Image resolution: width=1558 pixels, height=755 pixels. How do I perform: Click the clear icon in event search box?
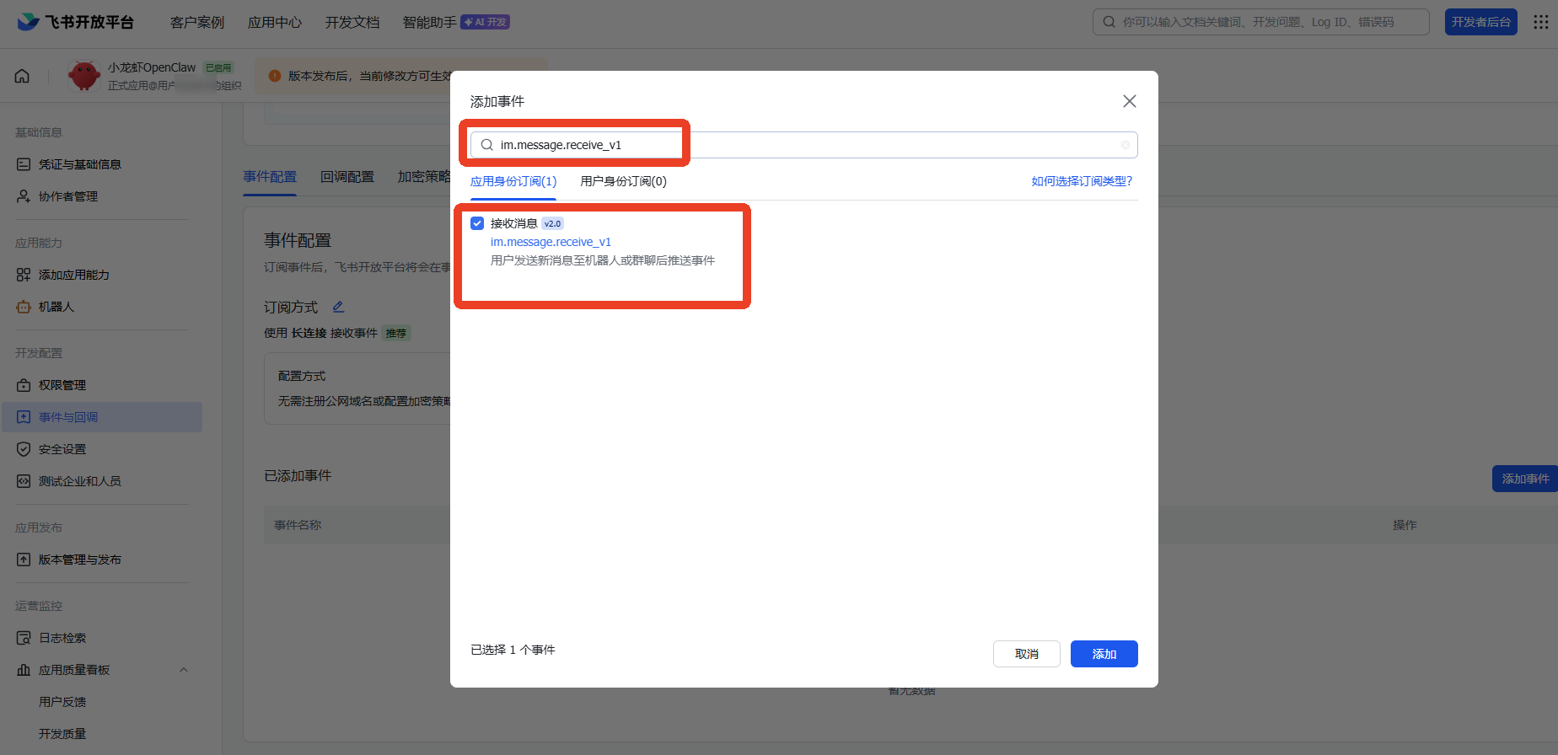tap(1125, 145)
